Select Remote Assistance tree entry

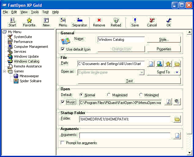28,66
